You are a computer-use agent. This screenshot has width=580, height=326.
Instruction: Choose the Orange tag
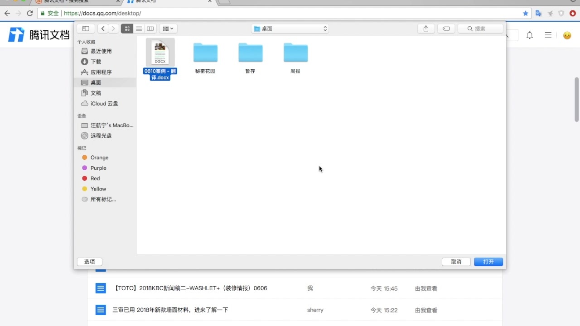tap(105, 158)
